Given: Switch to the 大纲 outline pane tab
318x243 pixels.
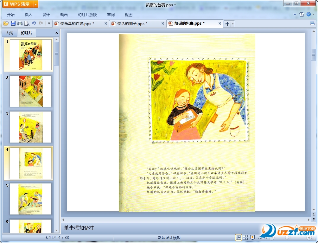Looking at the screenshot, I should pyautogui.click(x=9, y=33).
